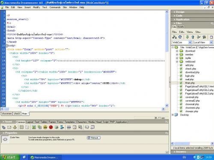Click the Insert Image icon

[34, 127]
